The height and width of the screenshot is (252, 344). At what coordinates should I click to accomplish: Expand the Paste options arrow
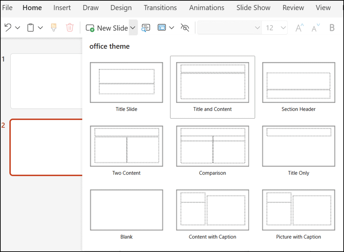(x=40, y=28)
